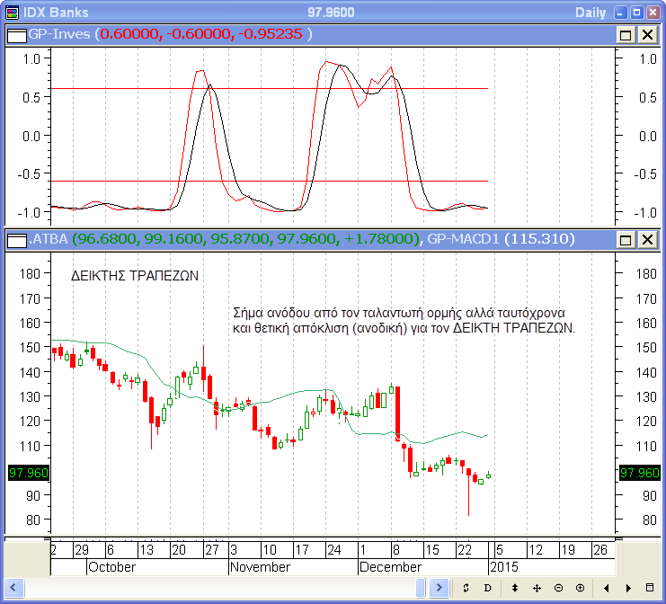Select the Greek annotation starting 'Σήμα ανόδου'
The width and height of the screenshot is (666, 604).
click(x=404, y=320)
